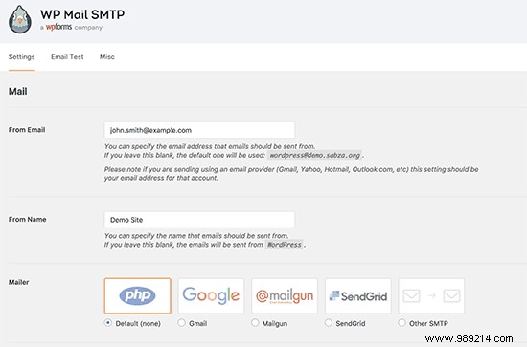527x347 pixels.
Task: Focus the From Name input field
Action: (x=199, y=220)
